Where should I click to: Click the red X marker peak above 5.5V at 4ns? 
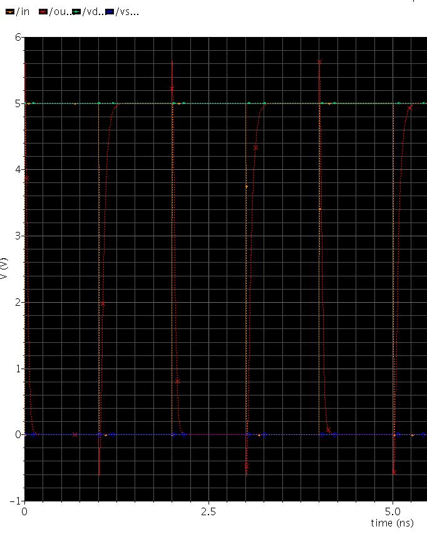[319, 62]
